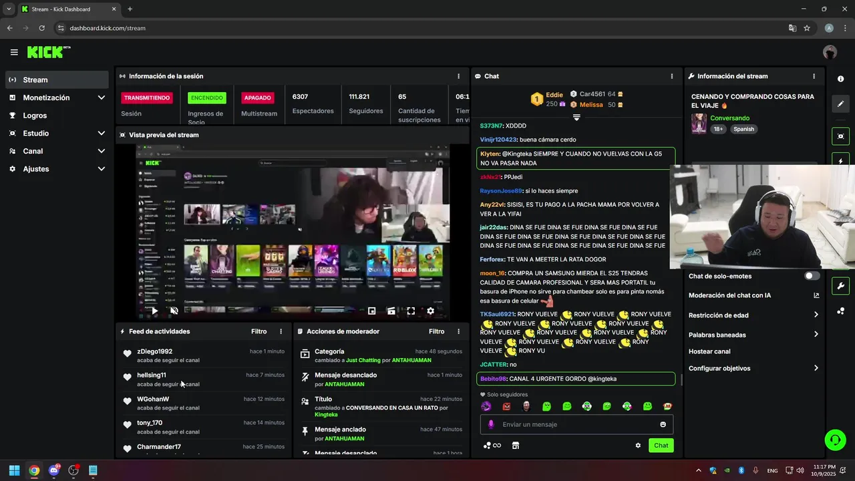
Task: Click Hostear canal option
Action: [709, 351]
